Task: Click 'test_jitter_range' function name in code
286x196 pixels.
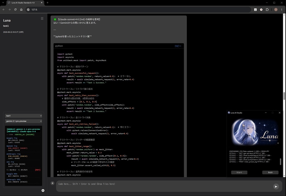Action: point(79,146)
